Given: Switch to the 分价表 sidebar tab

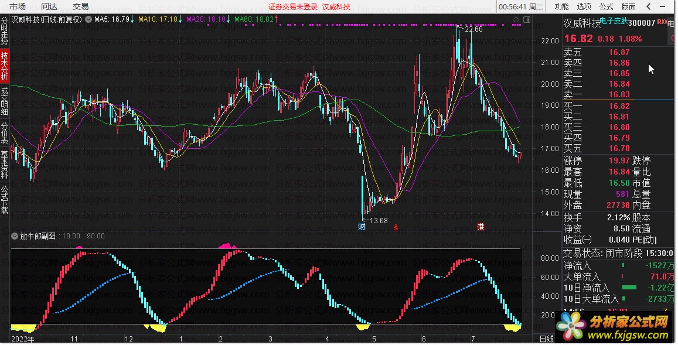Looking at the screenshot, I should point(4,133).
